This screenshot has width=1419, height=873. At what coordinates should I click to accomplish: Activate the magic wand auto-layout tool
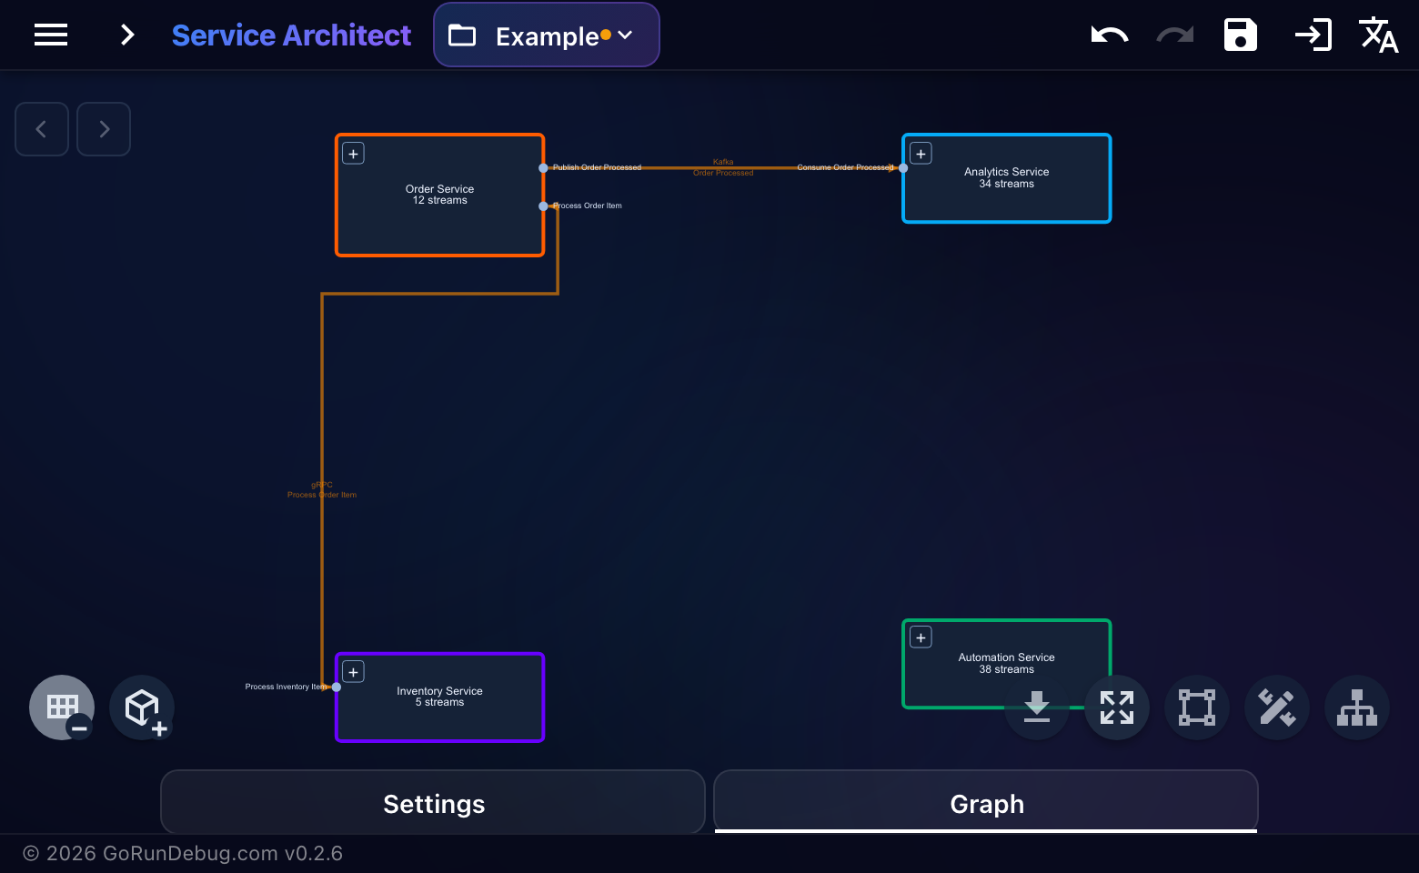point(1277,707)
